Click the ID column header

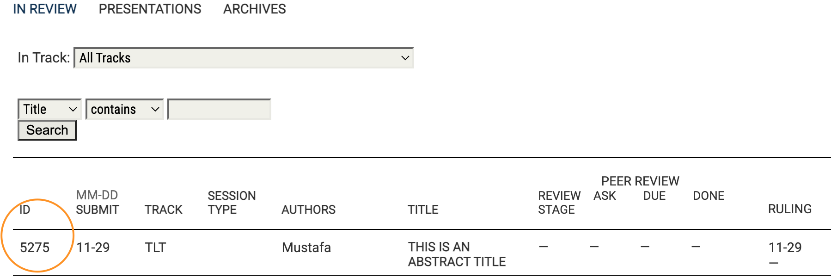(x=25, y=210)
